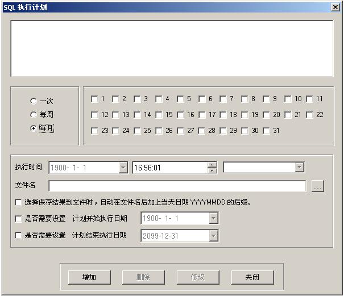Enable 计划结束执行日期 checkbox
Screen dimensions: 344x296
(18, 235)
